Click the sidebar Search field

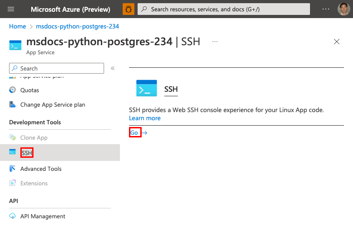57,68
